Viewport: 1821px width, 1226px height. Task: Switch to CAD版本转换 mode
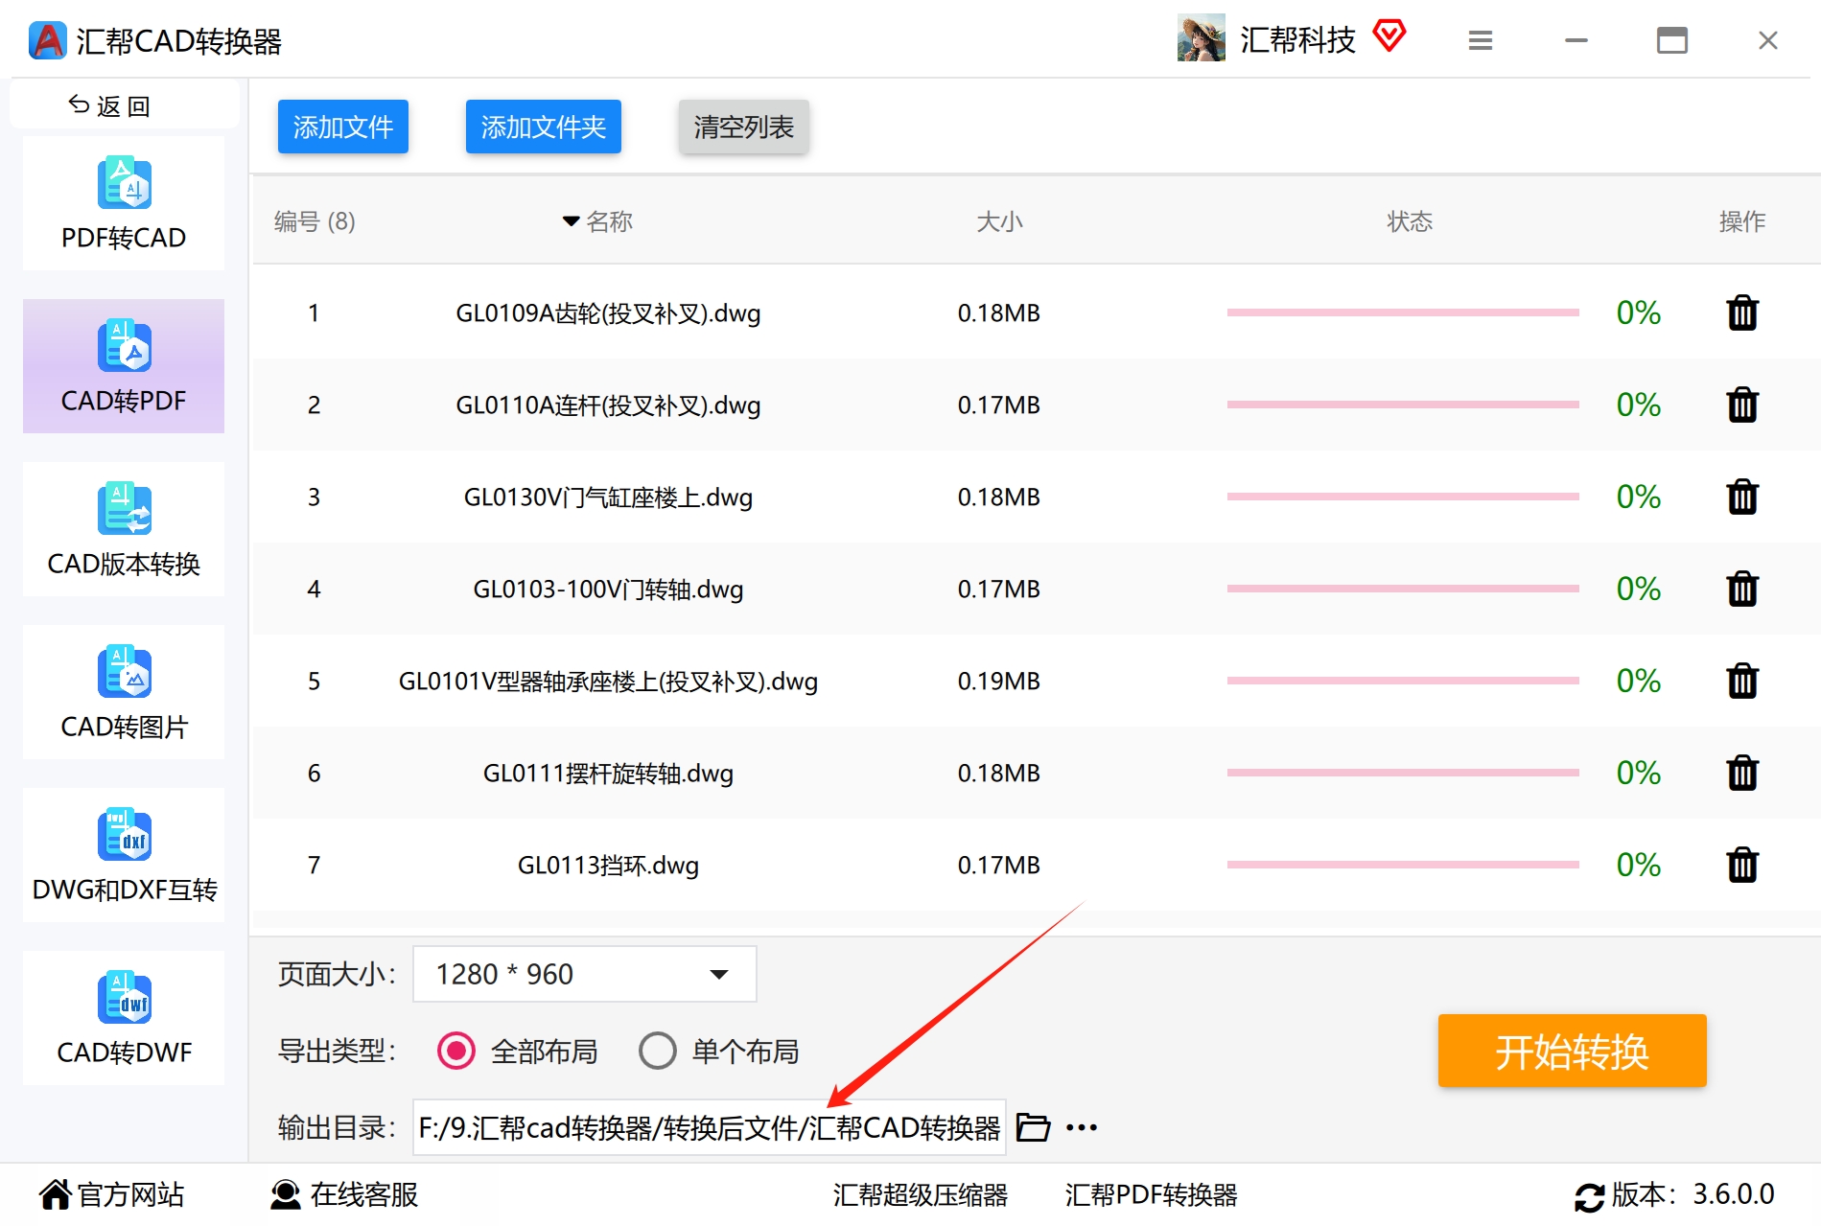click(124, 529)
